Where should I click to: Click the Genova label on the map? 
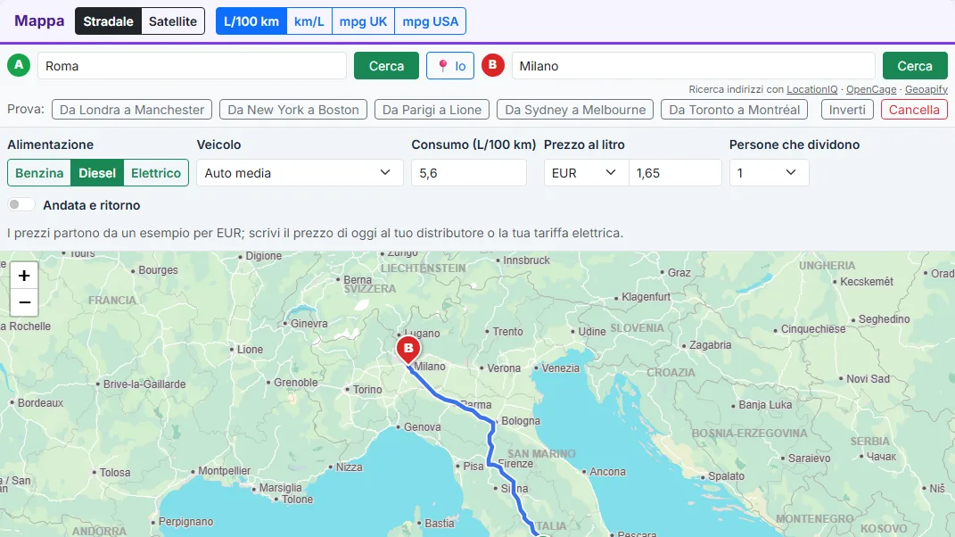pyautogui.click(x=422, y=426)
